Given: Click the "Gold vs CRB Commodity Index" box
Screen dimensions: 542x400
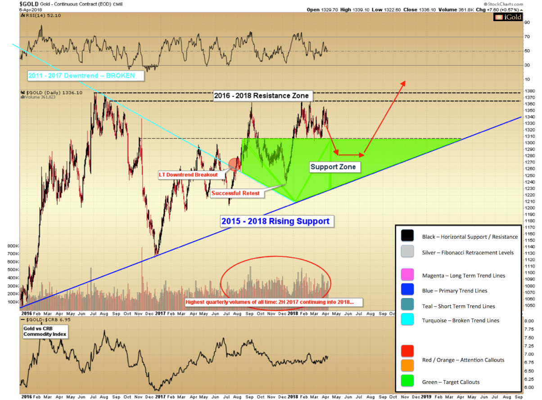Looking at the screenshot, I should click(44, 331).
